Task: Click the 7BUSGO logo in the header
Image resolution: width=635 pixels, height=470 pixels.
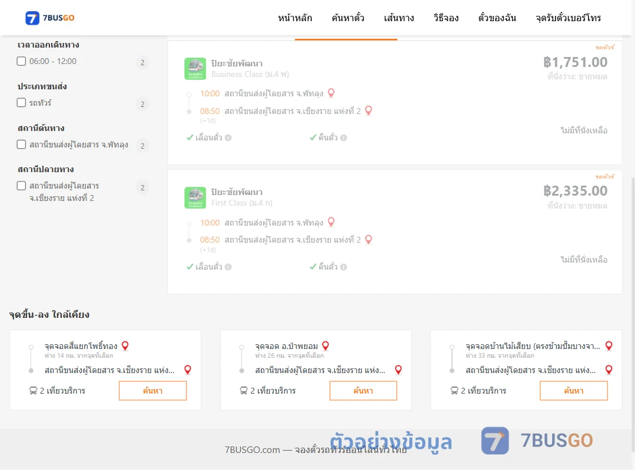Action: point(50,18)
